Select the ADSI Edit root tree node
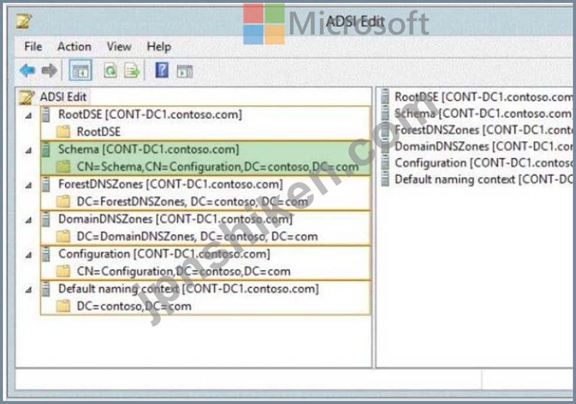Image resolution: width=576 pixels, height=404 pixels. pos(63,97)
